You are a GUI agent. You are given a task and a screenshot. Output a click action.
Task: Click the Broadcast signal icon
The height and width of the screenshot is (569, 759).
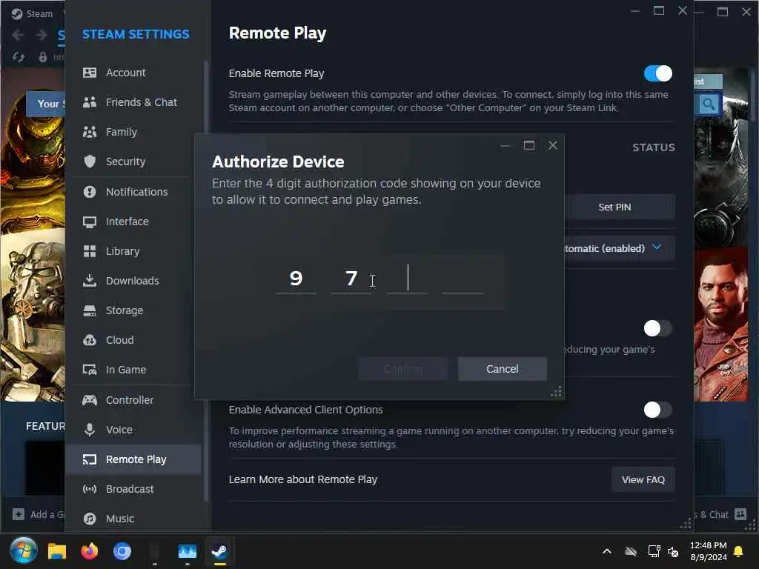[x=90, y=489]
